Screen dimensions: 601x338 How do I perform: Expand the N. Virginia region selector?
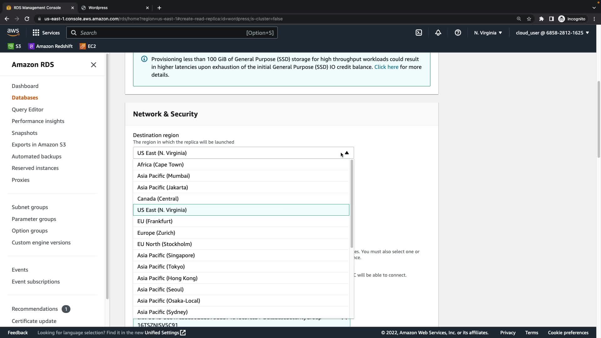[x=488, y=33]
